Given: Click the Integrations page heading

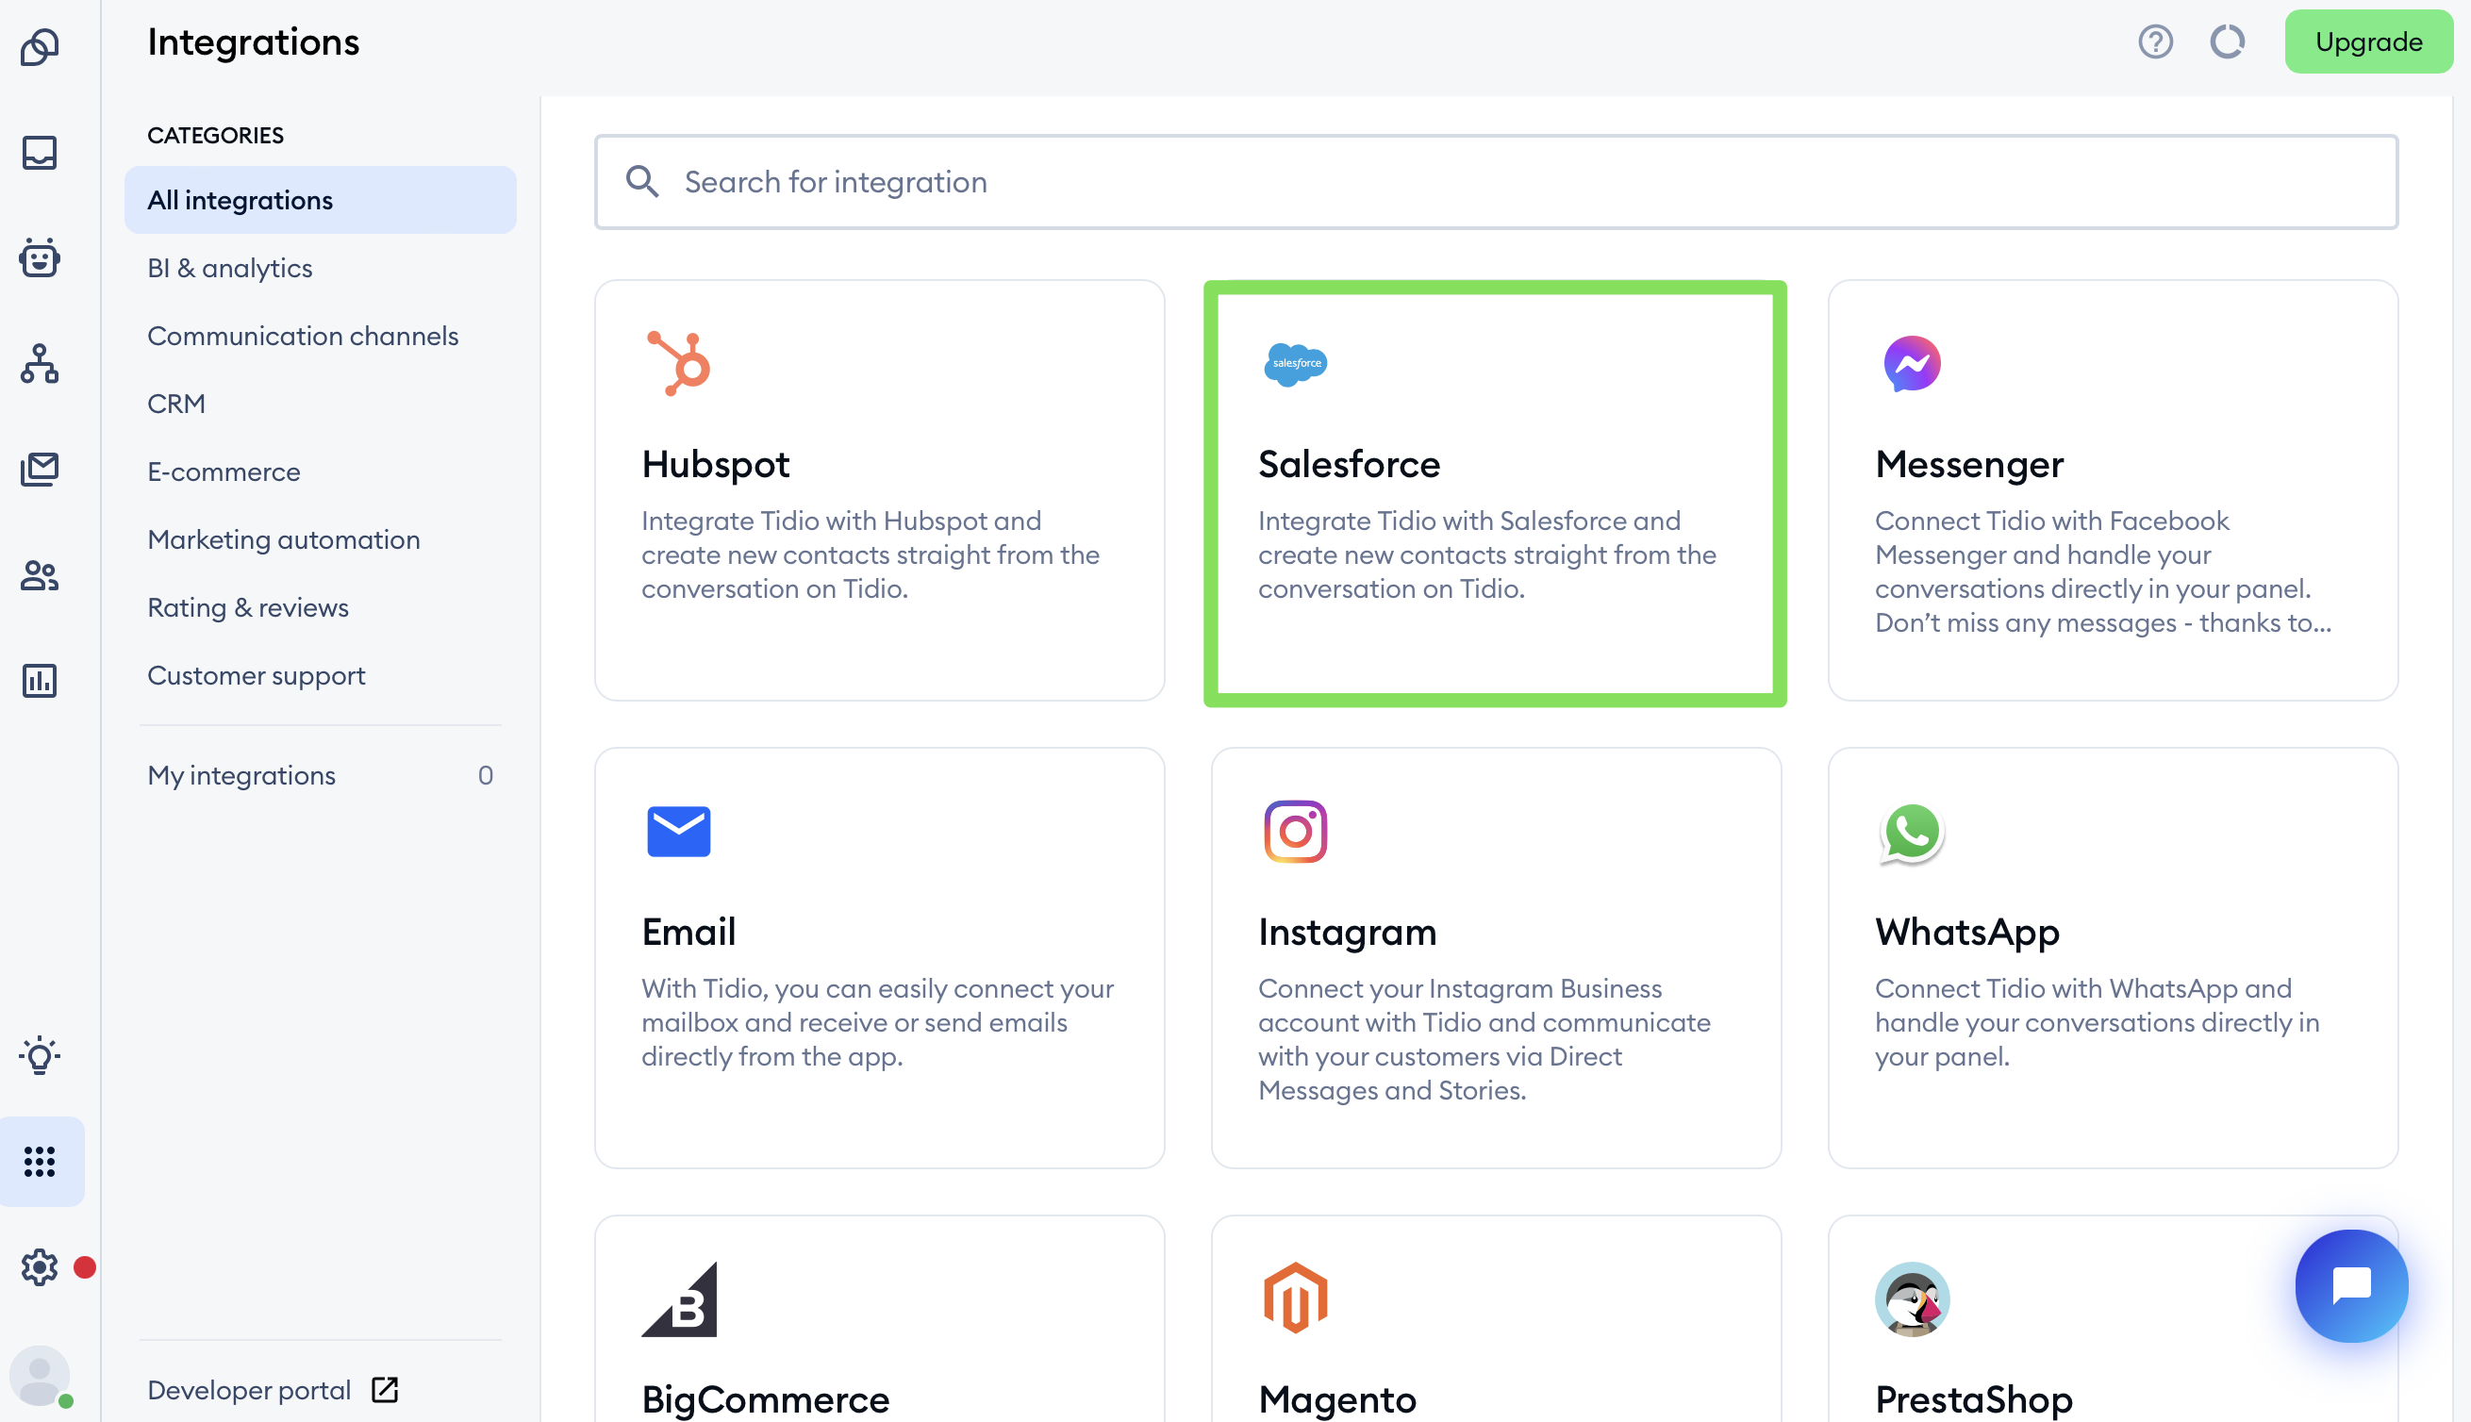Looking at the screenshot, I should point(253,42).
